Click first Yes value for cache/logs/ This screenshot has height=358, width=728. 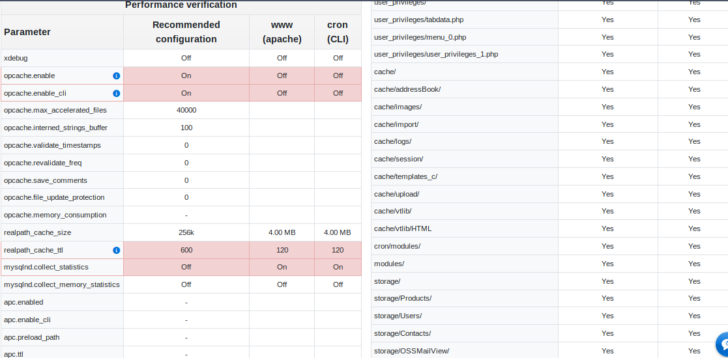pyautogui.click(x=607, y=141)
